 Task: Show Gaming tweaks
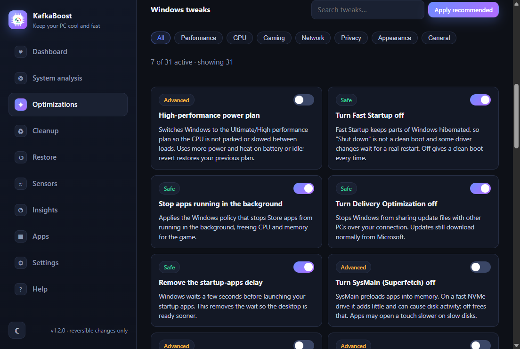click(x=274, y=38)
